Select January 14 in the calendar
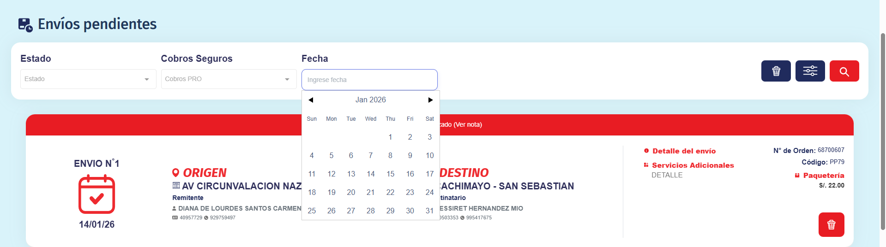 point(371,174)
